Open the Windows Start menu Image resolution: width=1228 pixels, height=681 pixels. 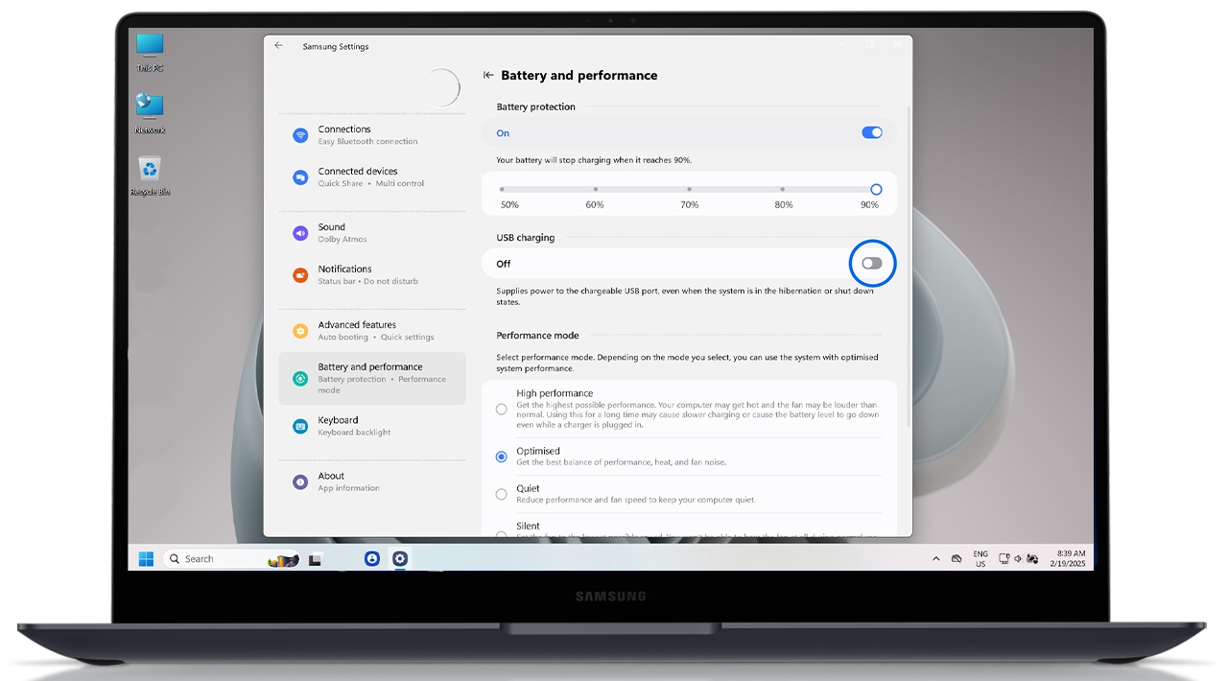coord(146,558)
